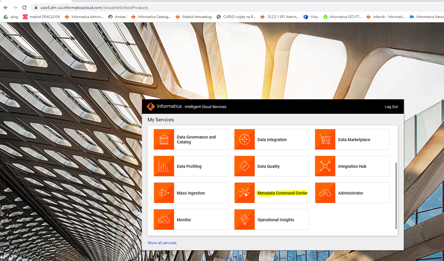The width and height of the screenshot is (444, 261).
Task: Open the ialog bookmark
Action: 11,17
